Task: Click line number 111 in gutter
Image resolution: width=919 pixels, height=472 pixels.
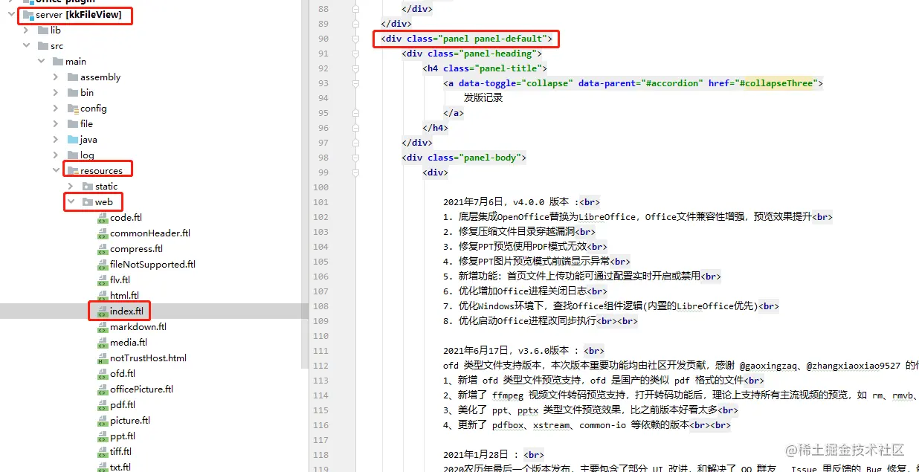Action: pyautogui.click(x=320, y=351)
